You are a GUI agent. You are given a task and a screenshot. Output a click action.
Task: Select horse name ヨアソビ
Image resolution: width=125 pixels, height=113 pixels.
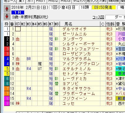pyautogui.click(x=70, y=84)
